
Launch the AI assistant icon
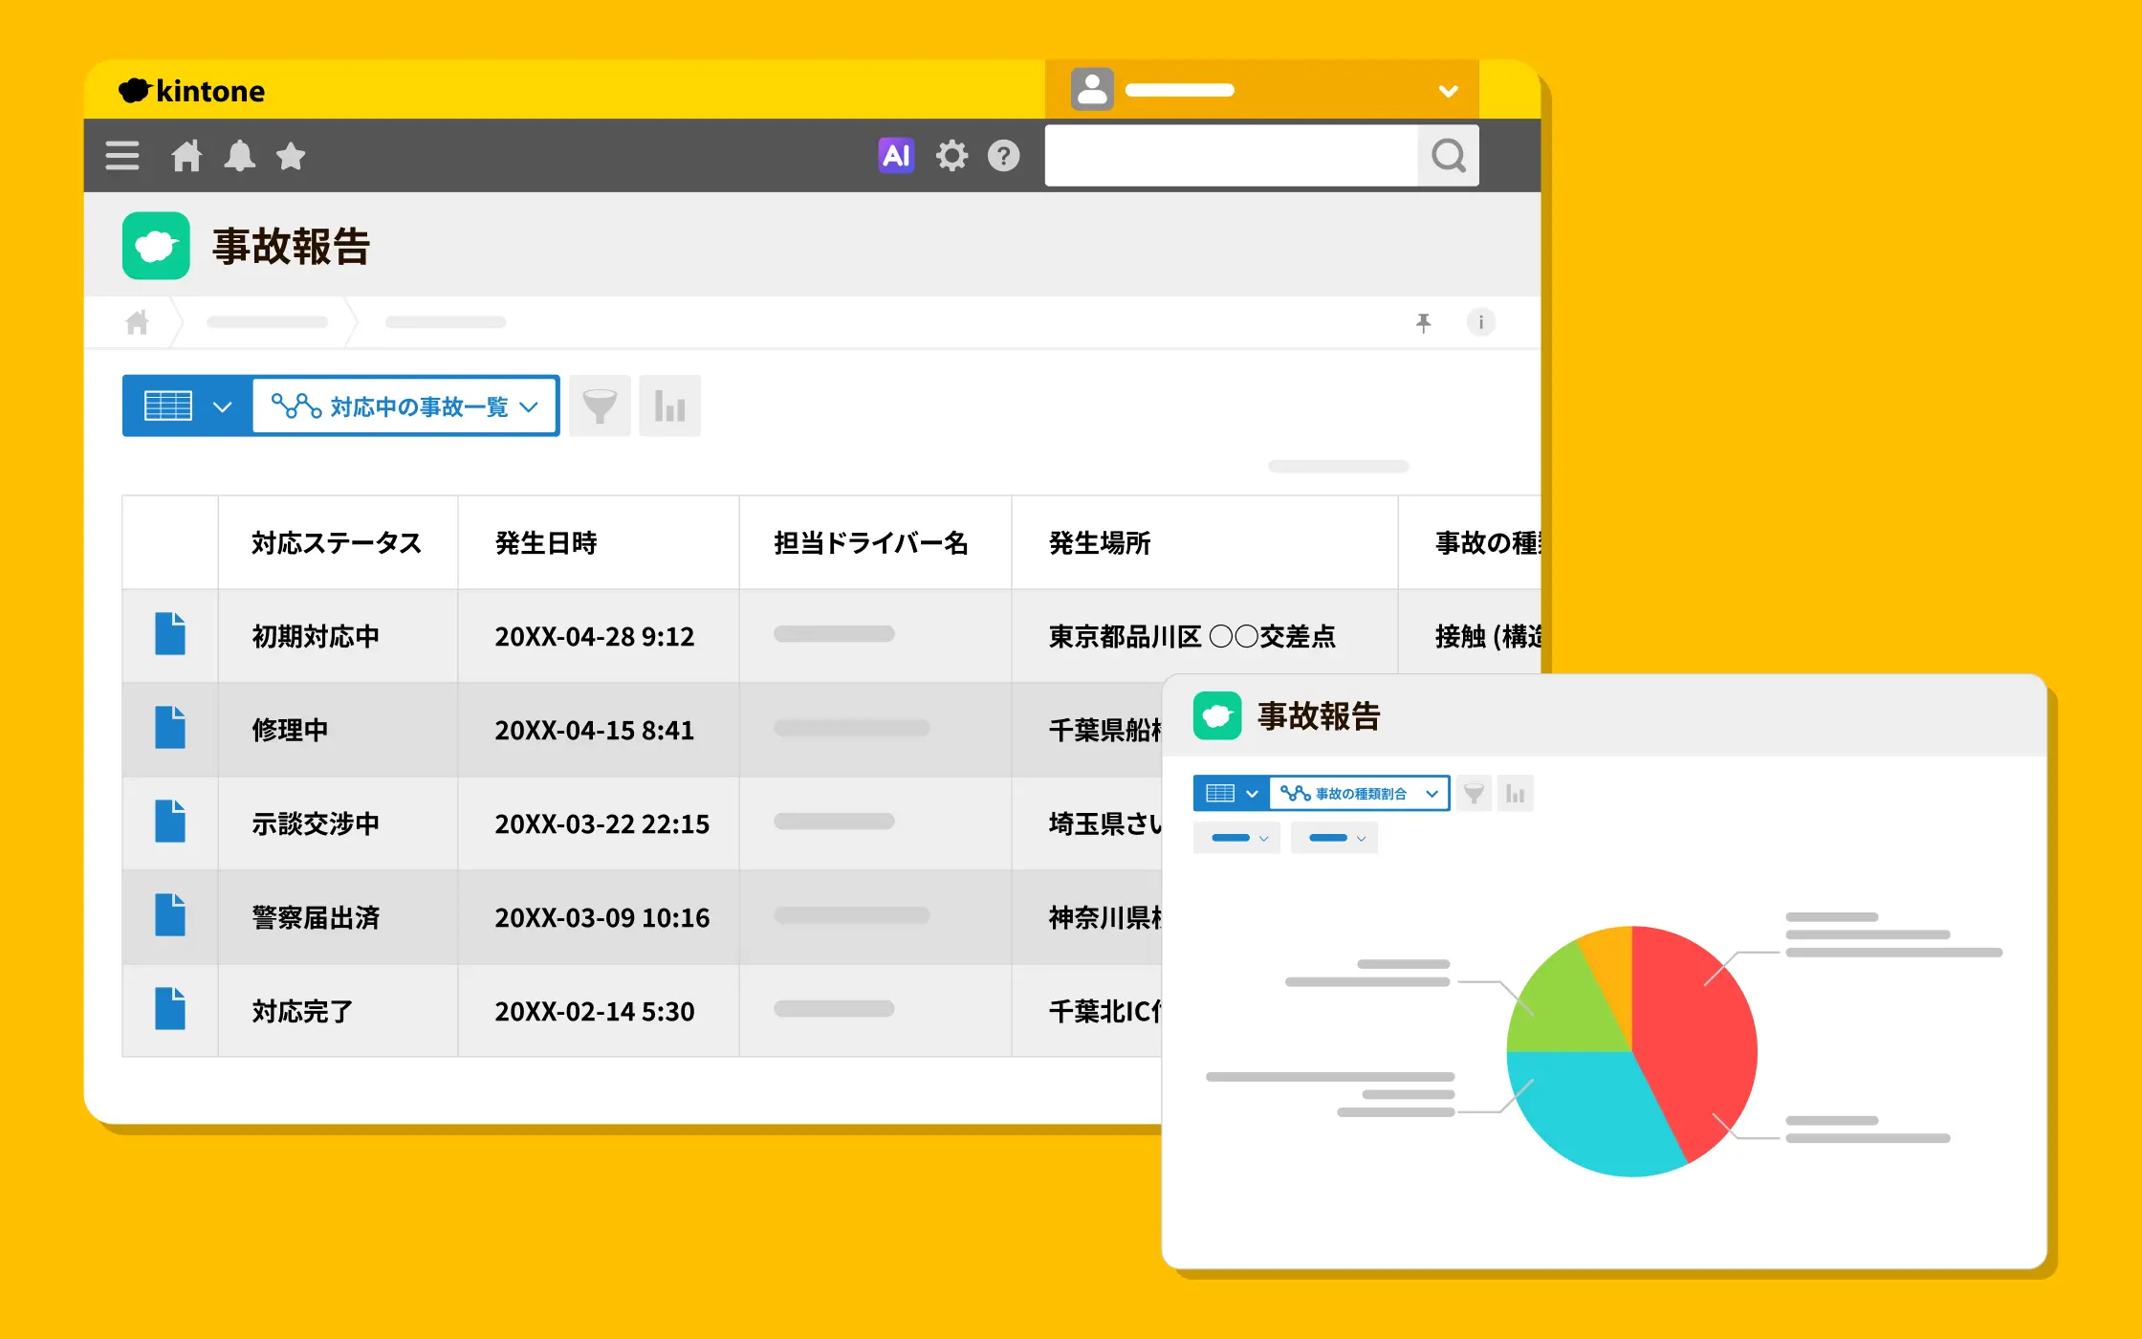[x=896, y=155]
